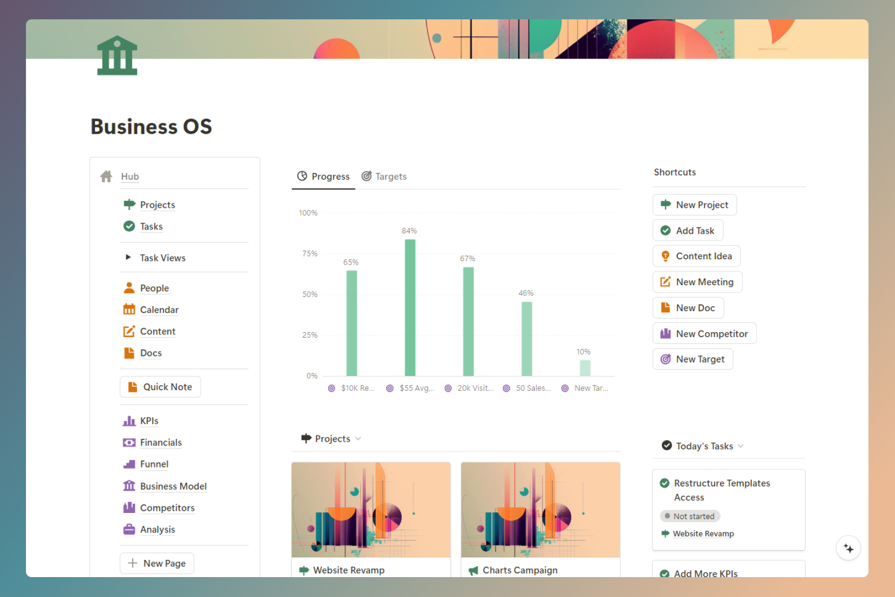Open the sparkle AI assistant button
Image resolution: width=895 pixels, height=597 pixels.
point(848,548)
